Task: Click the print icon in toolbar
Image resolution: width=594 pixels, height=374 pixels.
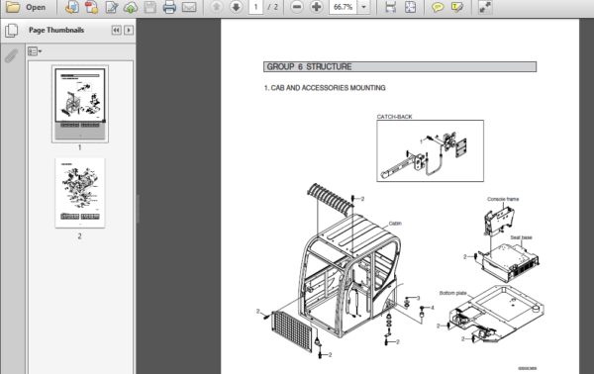Action: point(169,7)
